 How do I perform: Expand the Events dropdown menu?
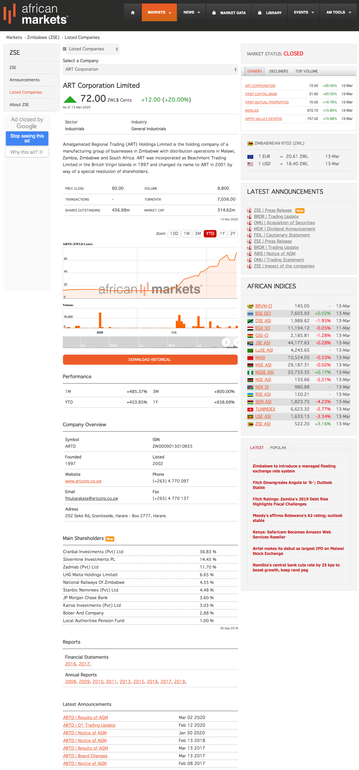click(304, 13)
